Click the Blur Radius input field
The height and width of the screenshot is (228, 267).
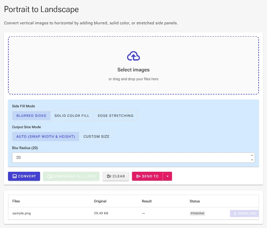coord(133,157)
